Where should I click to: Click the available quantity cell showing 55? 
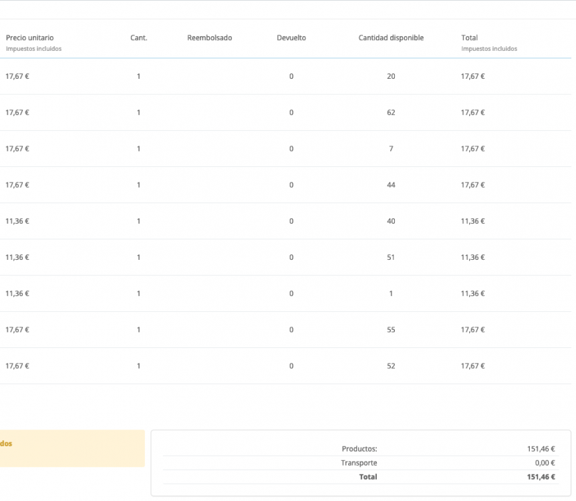pos(391,329)
